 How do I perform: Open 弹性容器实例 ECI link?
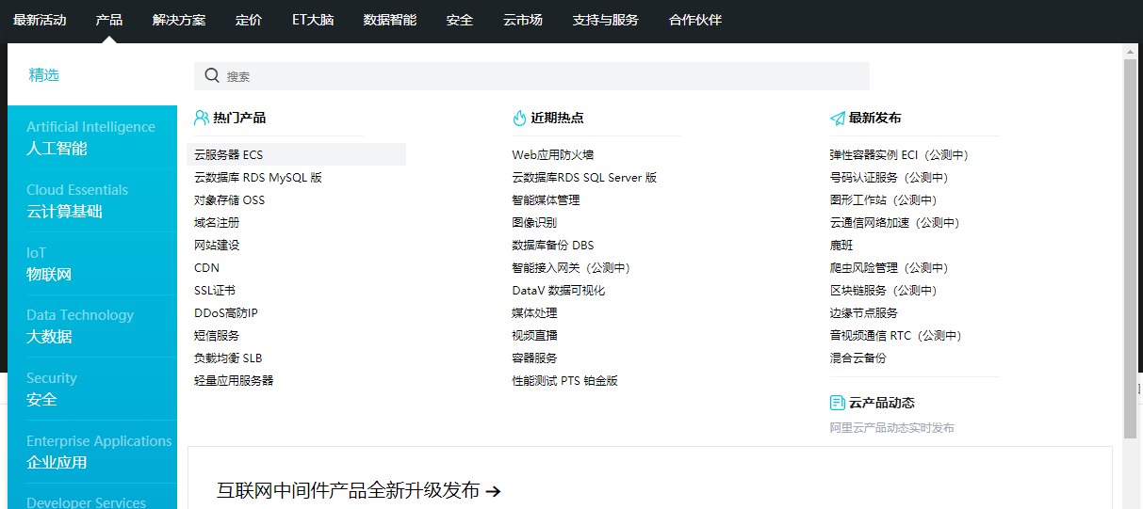[x=902, y=154]
